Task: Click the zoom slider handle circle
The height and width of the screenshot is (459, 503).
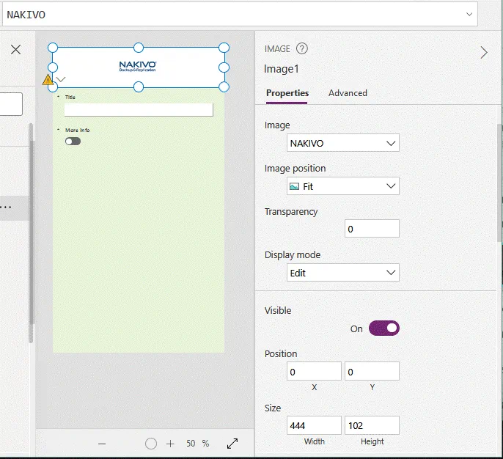Action: point(151,444)
